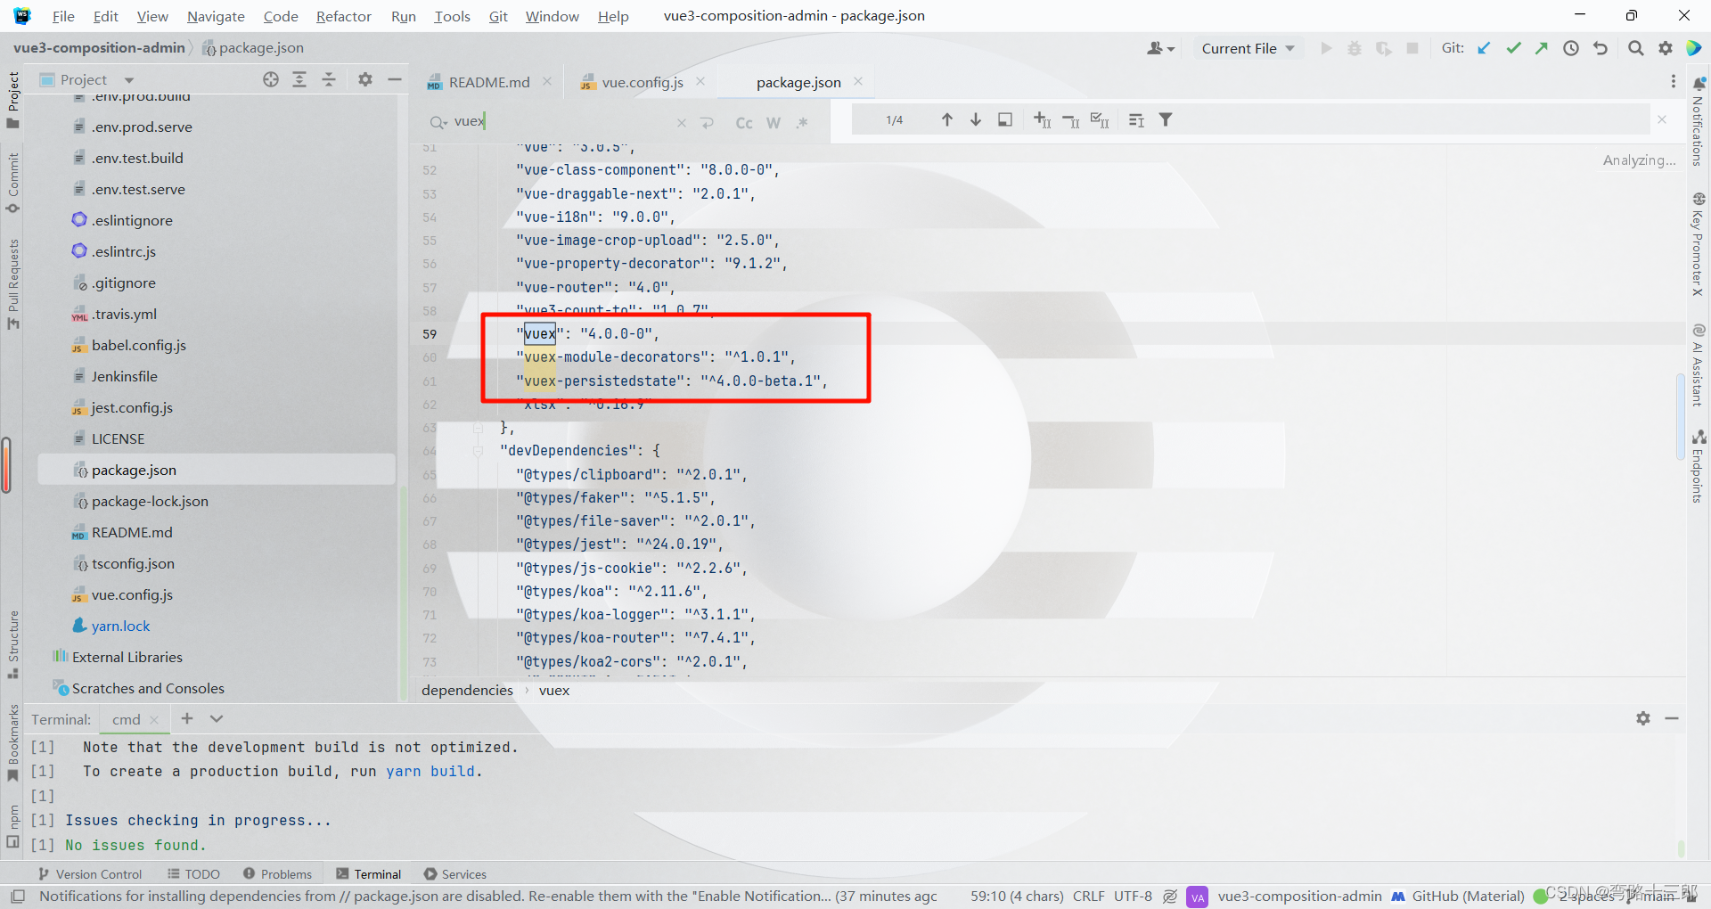Viewport: 1711px width, 909px height.
Task: Open Current File run configuration dropdown
Action: coord(1248,48)
